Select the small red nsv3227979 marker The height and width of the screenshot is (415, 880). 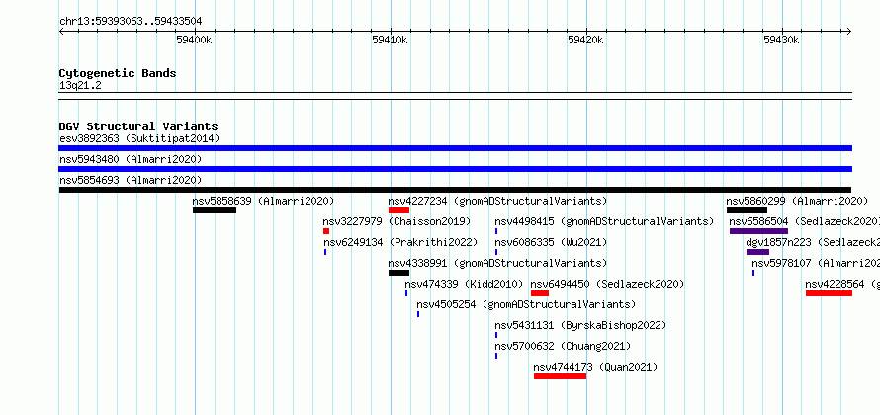pos(326,231)
